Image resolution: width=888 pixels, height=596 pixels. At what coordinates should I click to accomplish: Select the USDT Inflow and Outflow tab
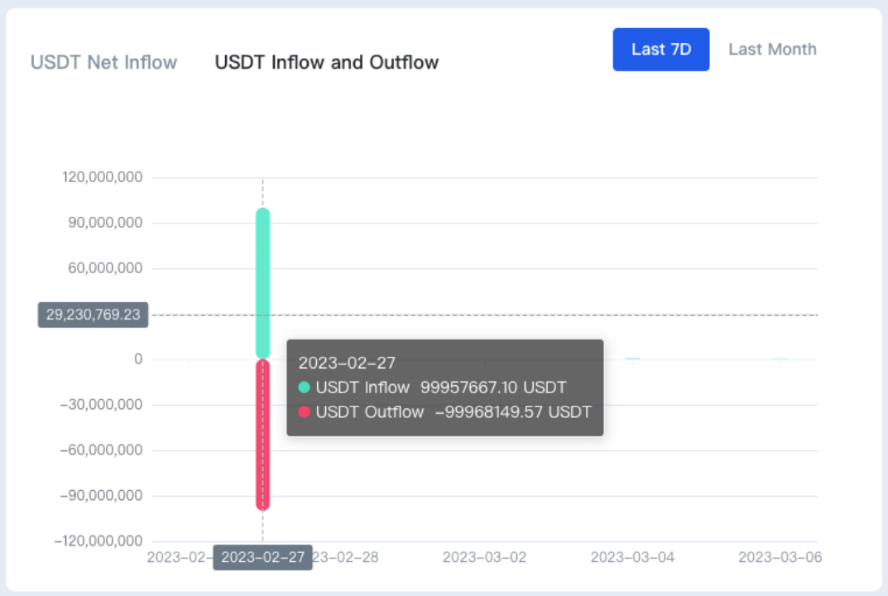pos(327,62)
